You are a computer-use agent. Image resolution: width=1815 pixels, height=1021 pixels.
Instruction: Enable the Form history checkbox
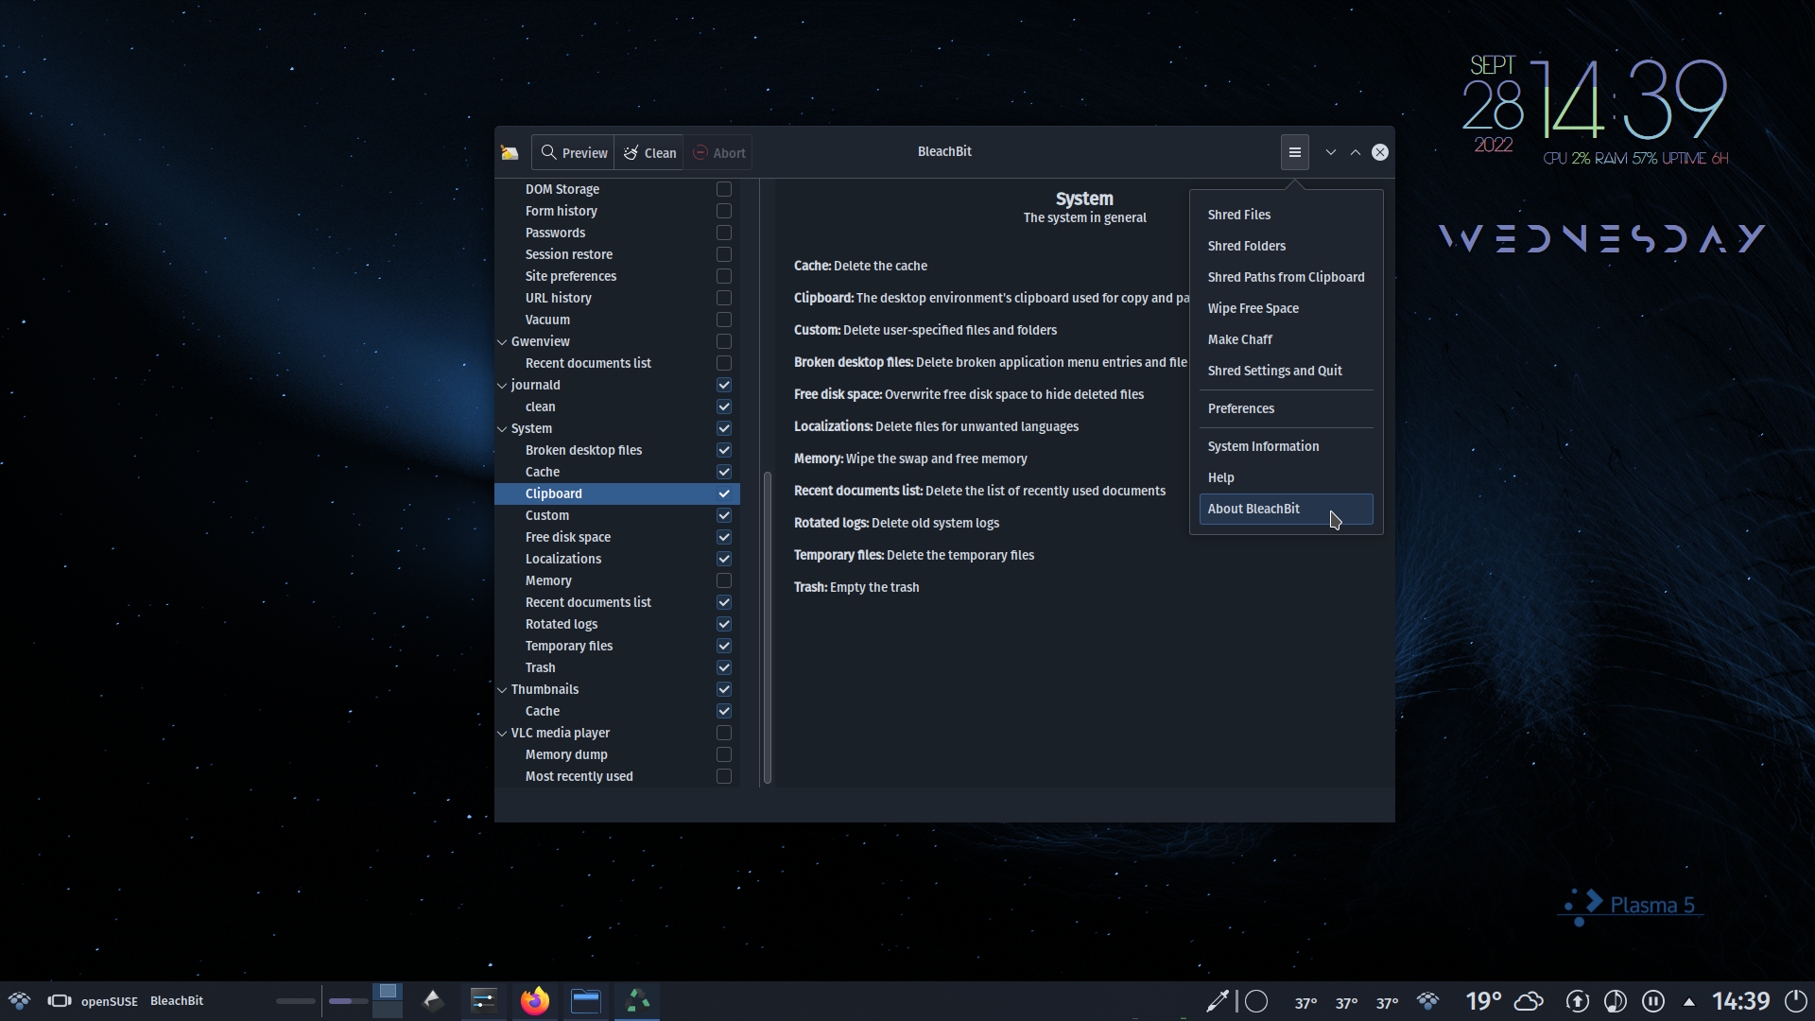(x=724, y=211)
